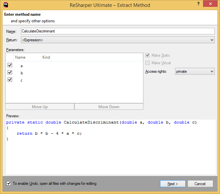Open the Access rights dropdown

point(194,71)
